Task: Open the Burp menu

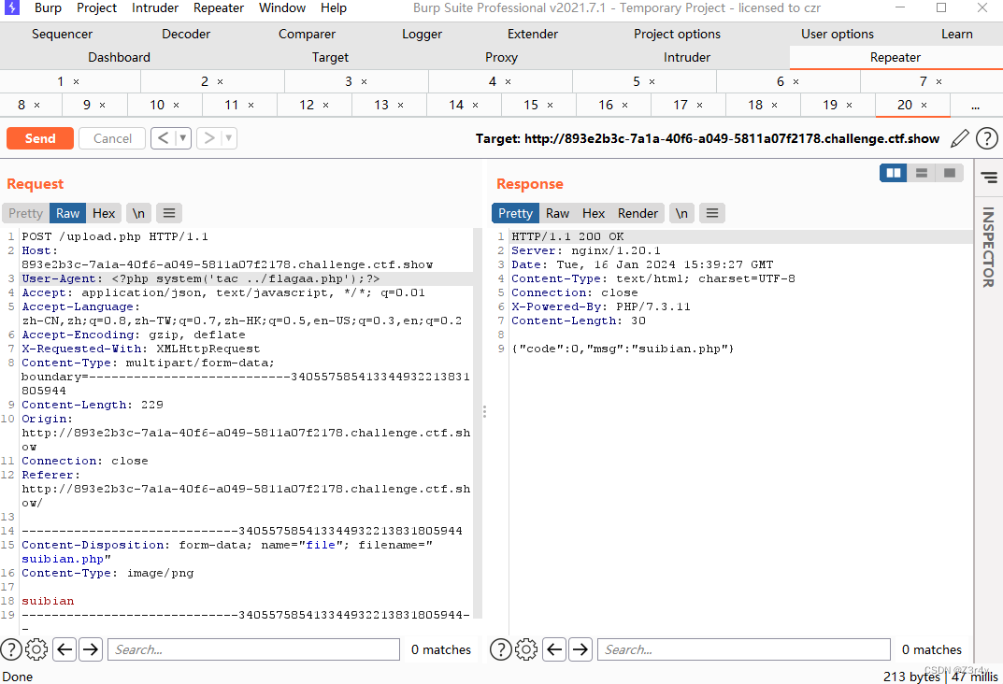Action: [x=48, y=7]
